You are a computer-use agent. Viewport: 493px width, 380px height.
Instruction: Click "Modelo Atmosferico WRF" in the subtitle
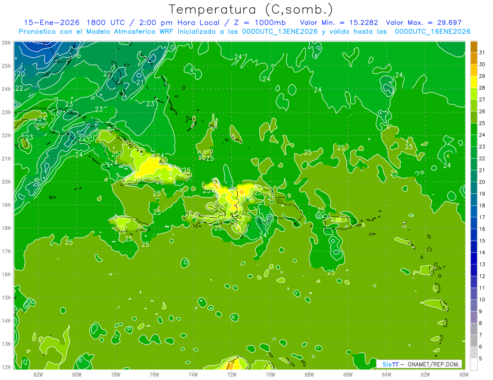click(130, 32)
